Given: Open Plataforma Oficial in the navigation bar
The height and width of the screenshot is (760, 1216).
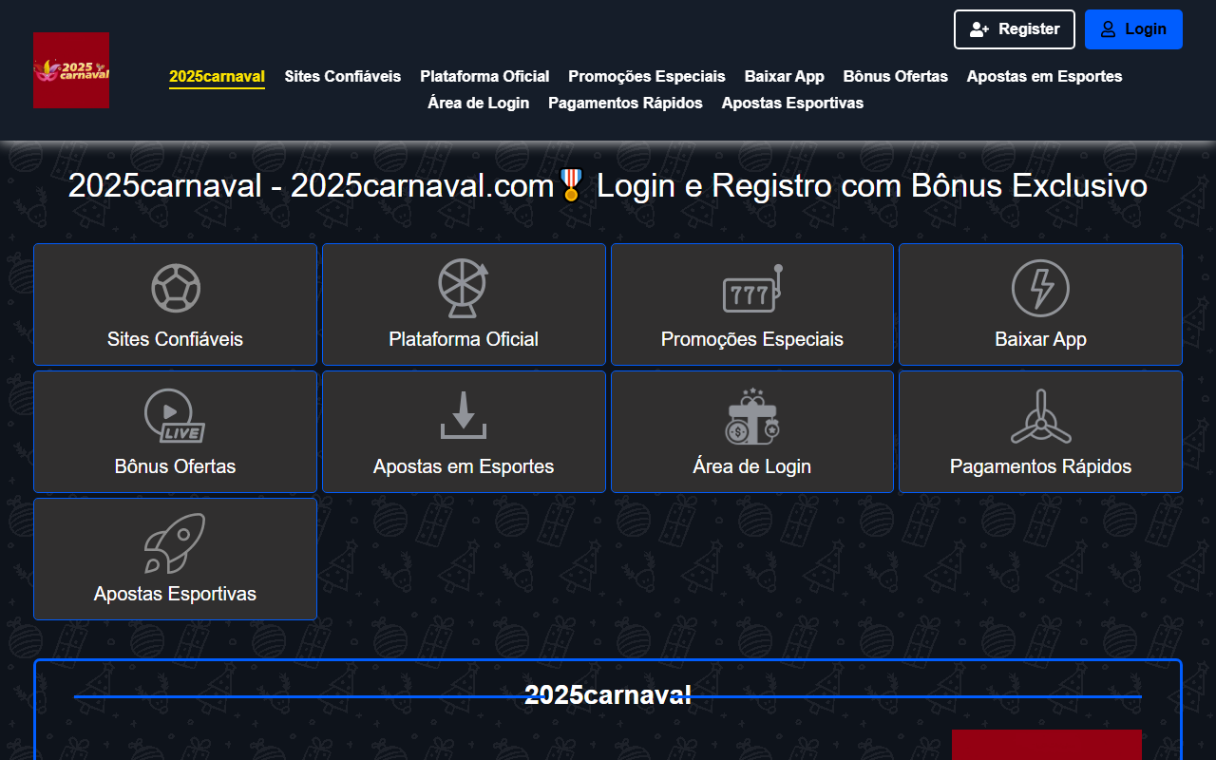Looking at the screenshot, I should point(484,76).
